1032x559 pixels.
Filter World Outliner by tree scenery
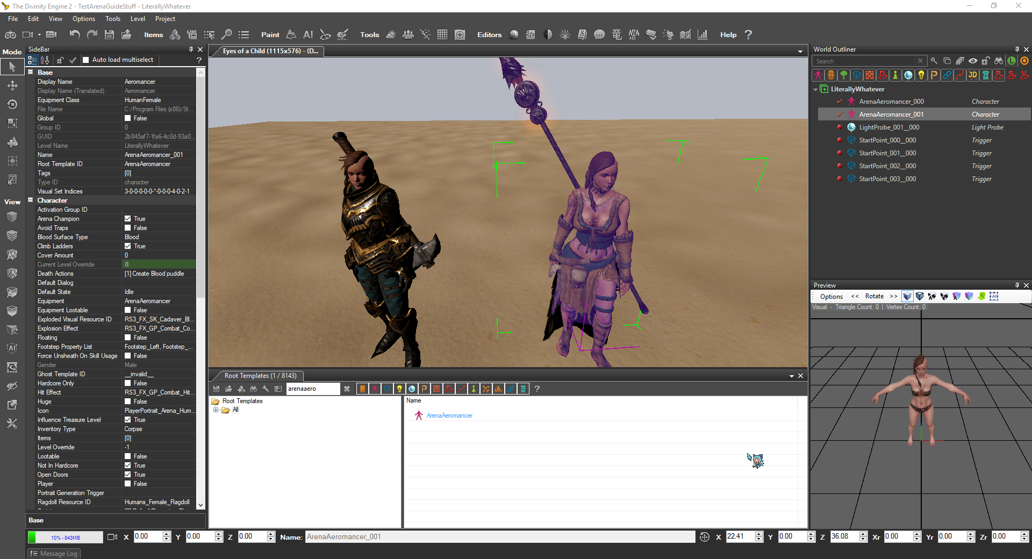click(x=844, y=75)
